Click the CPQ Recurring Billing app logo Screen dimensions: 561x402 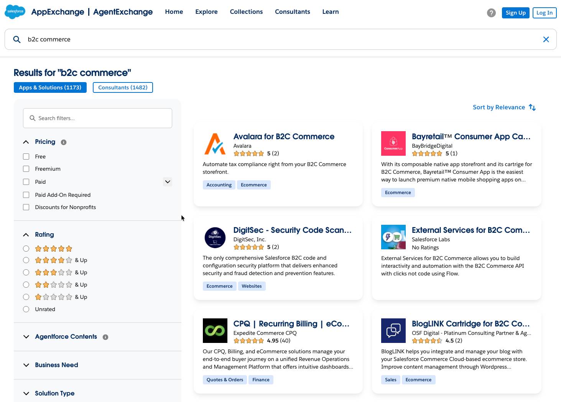215,330
